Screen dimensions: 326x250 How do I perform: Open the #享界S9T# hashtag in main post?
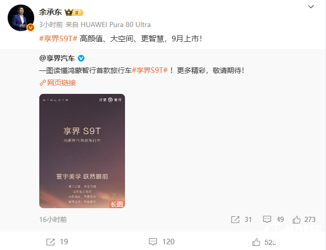(x=58, y=39)
